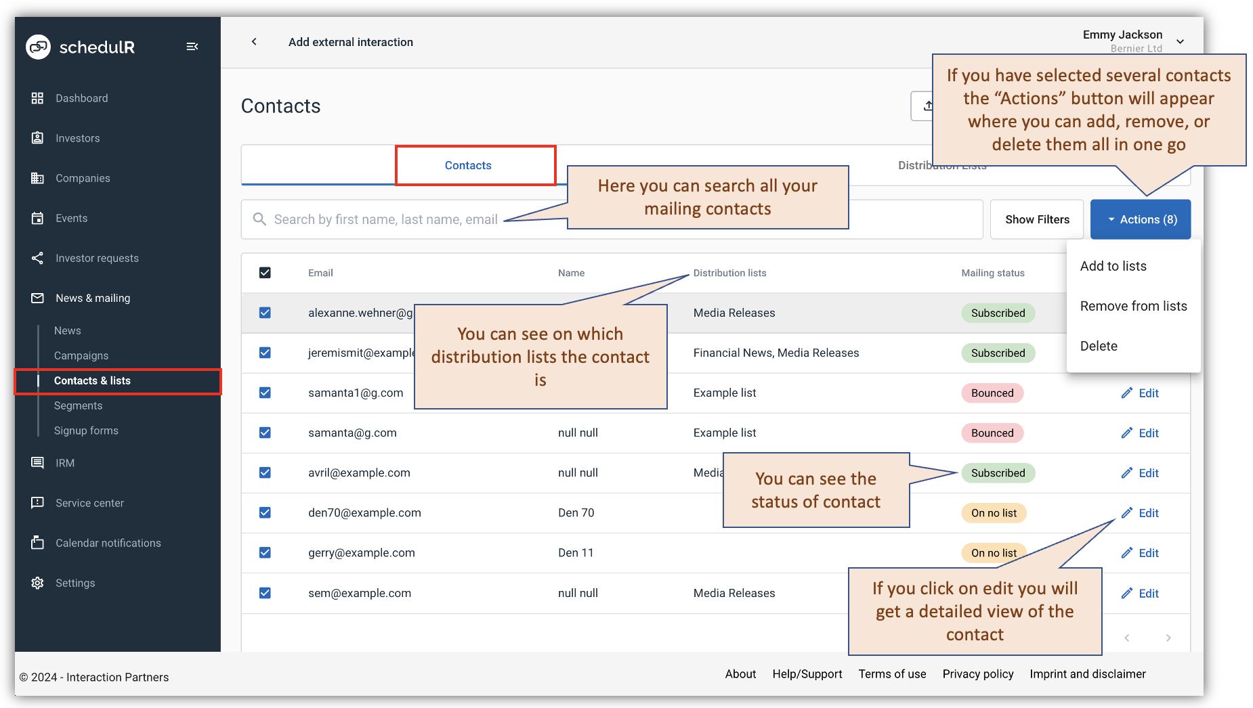Expand the Emmy Jackson account menu
This screenshot has width=1253, height=708.
[1180, 41]
